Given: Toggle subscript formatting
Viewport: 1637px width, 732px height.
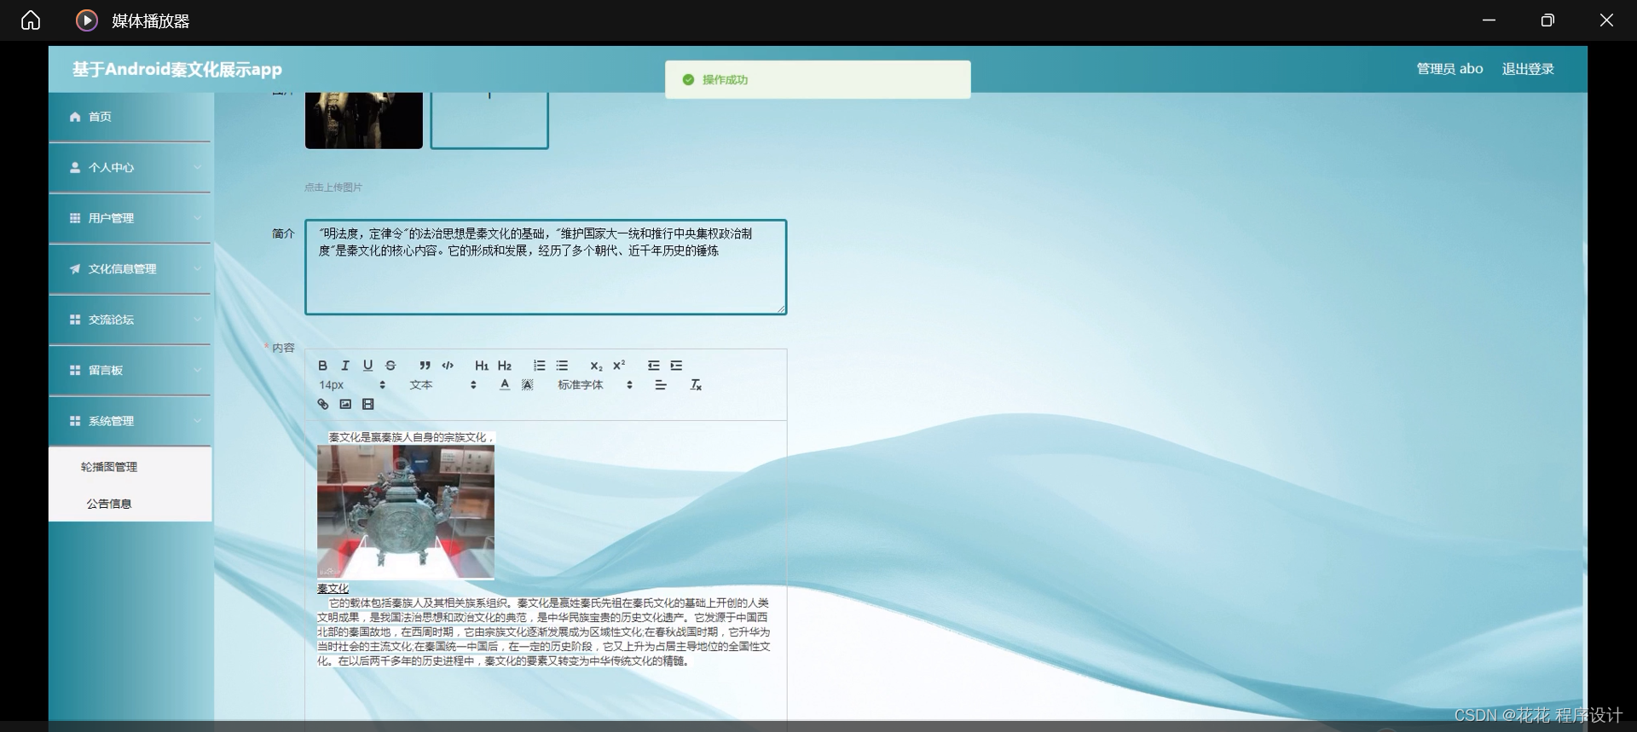Looking at the screenshot, I should [596, 366].
